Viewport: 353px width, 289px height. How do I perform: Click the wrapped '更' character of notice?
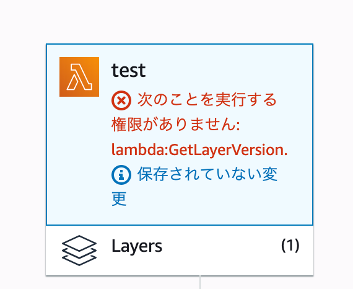pos(119,199)
